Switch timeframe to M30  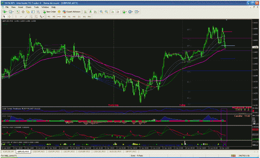point(64,17)
